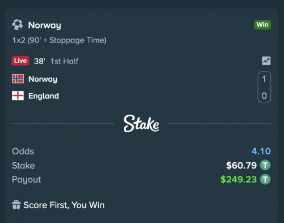This screenshot has width=284, height=223.
Task: Click the green Win status badge
Action: pyautogui.click(x=262, y=25)
